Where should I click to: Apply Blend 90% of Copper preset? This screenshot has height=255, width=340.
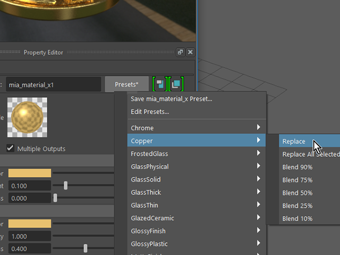(309, 167)
